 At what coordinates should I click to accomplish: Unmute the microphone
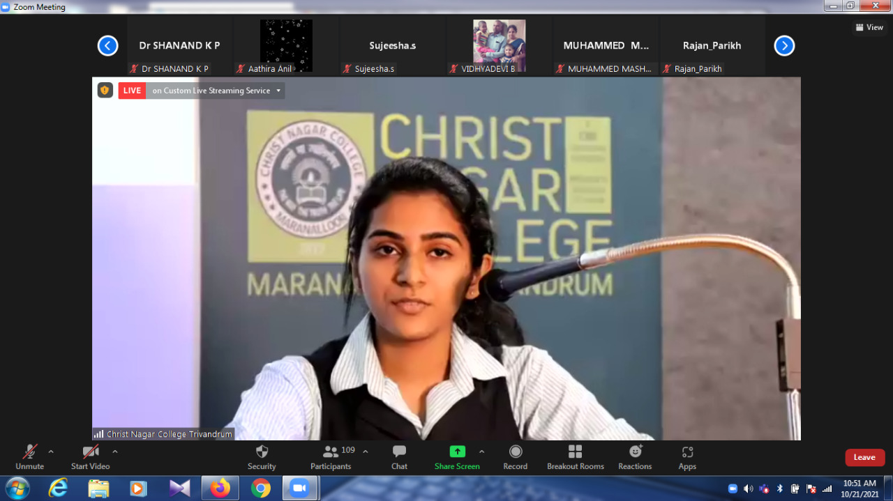29,456
